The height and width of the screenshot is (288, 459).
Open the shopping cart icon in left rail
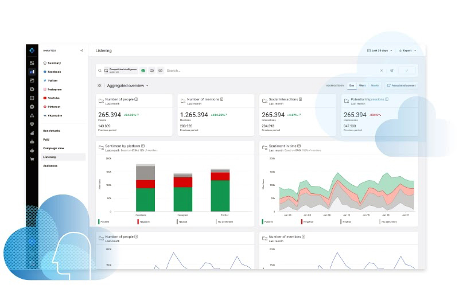coord(32,159)
